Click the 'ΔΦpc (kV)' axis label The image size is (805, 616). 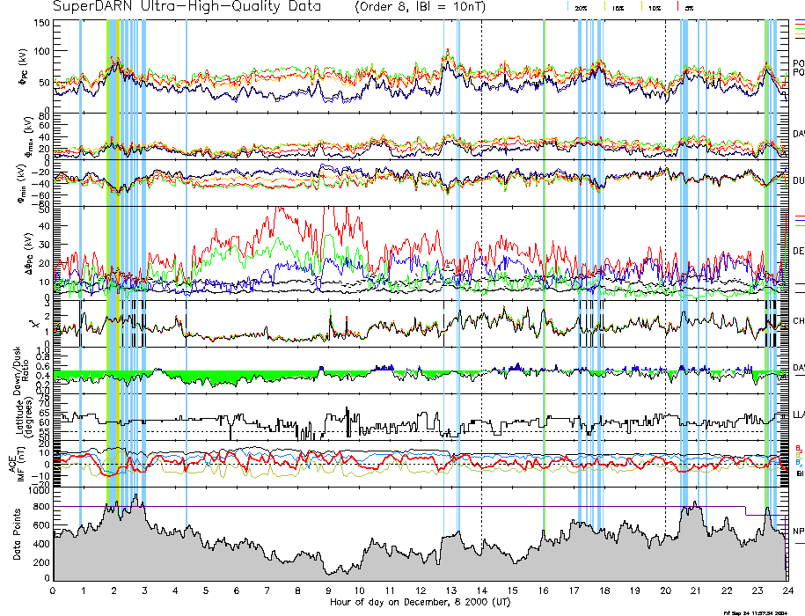[x=29, y=252]
